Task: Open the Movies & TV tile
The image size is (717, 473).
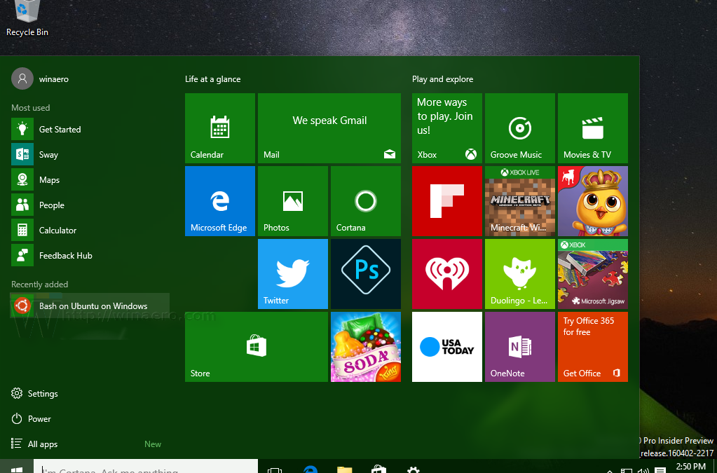Action: (592, 128)
